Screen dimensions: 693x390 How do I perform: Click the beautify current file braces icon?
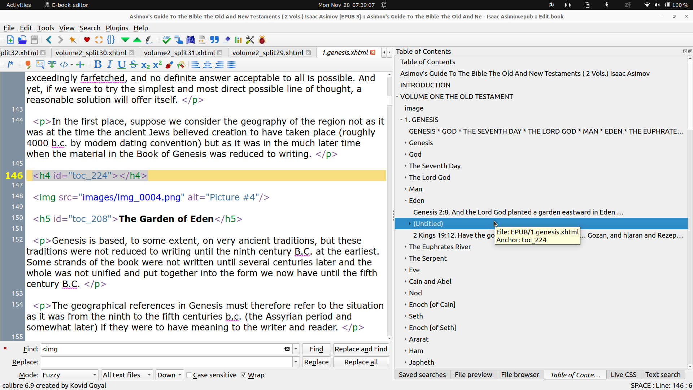coord(111,40)
